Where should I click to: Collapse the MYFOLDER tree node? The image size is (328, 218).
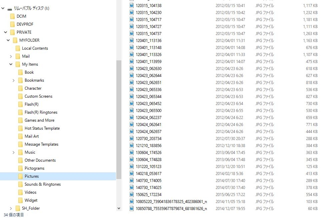pos(8,40)
